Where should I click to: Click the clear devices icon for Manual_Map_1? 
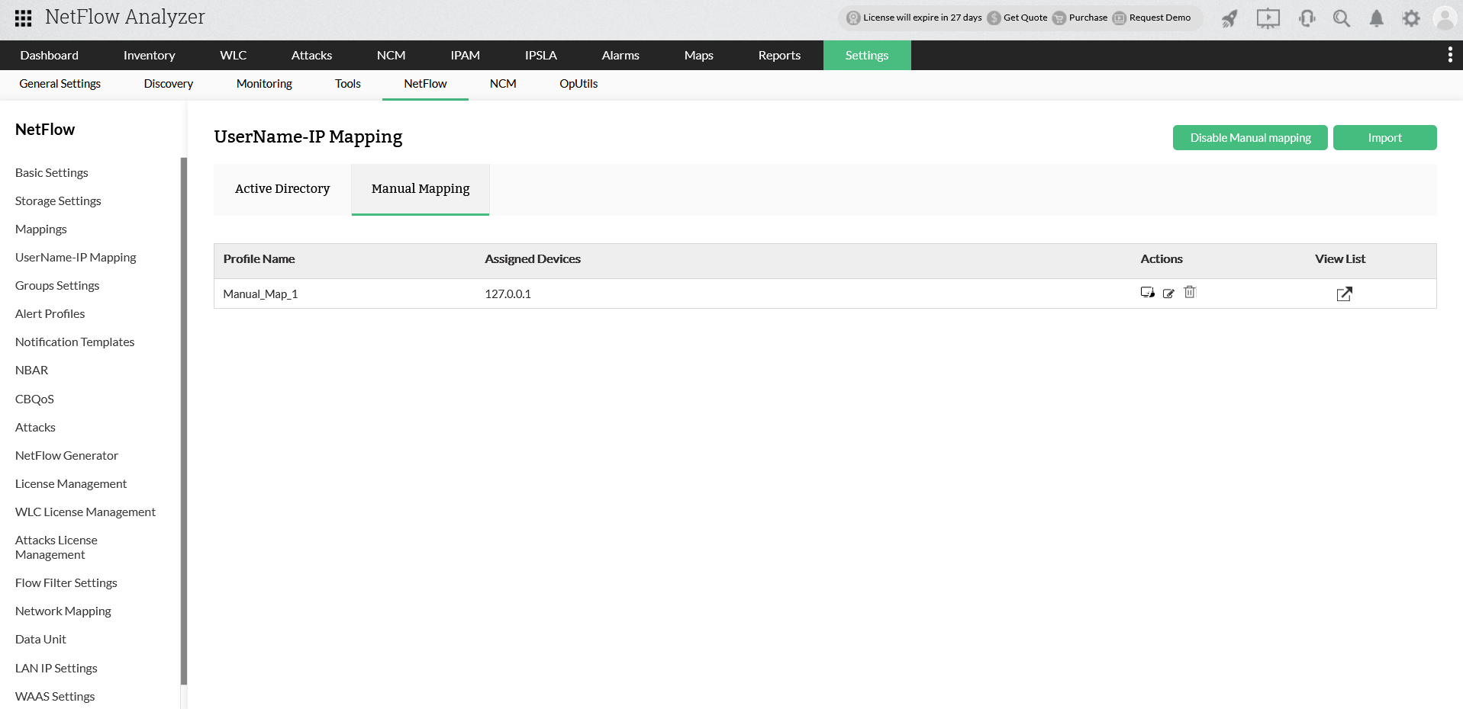coord(1147,293)
